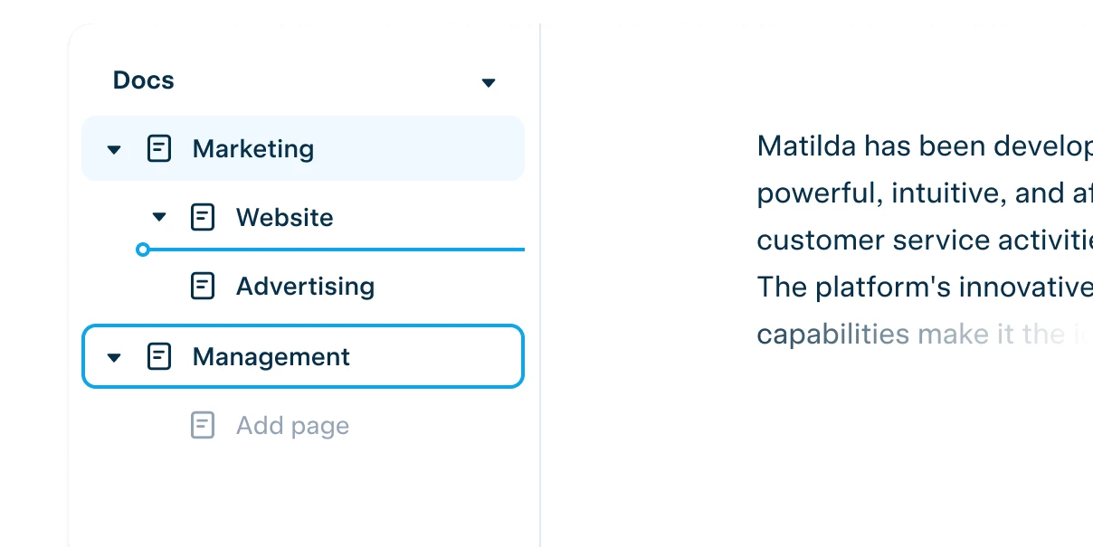Open the Website page

click(x=284, y=217)
